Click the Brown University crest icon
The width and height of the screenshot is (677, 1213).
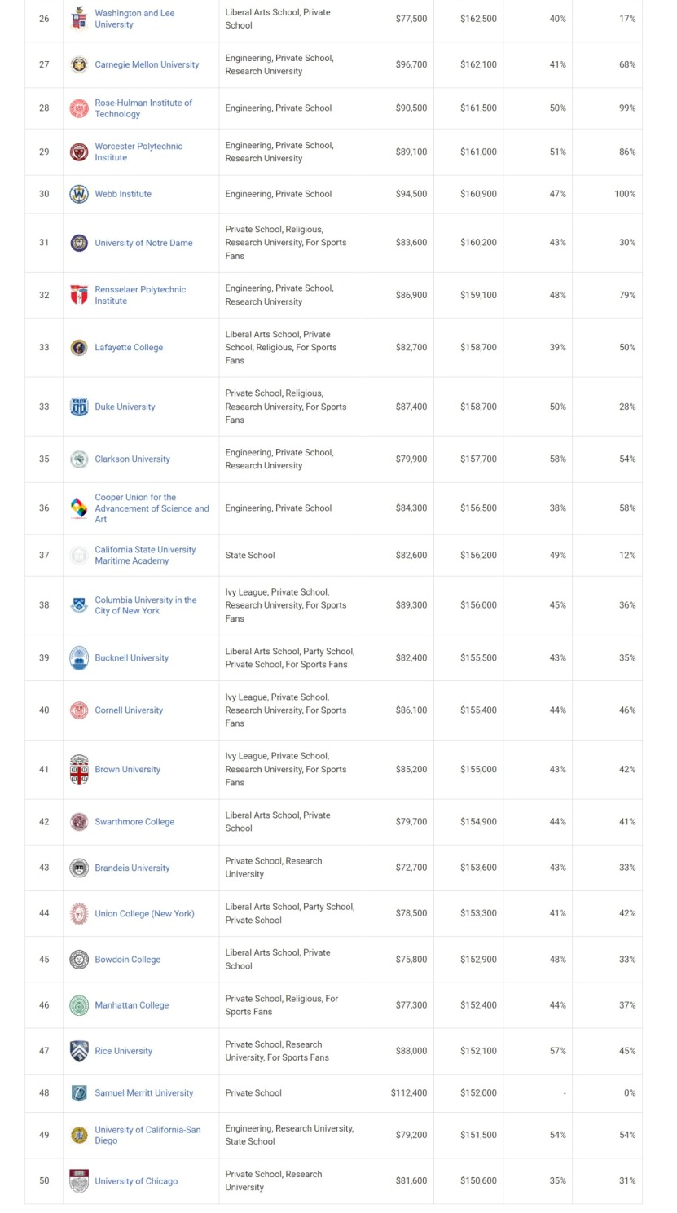pos(79,770)
